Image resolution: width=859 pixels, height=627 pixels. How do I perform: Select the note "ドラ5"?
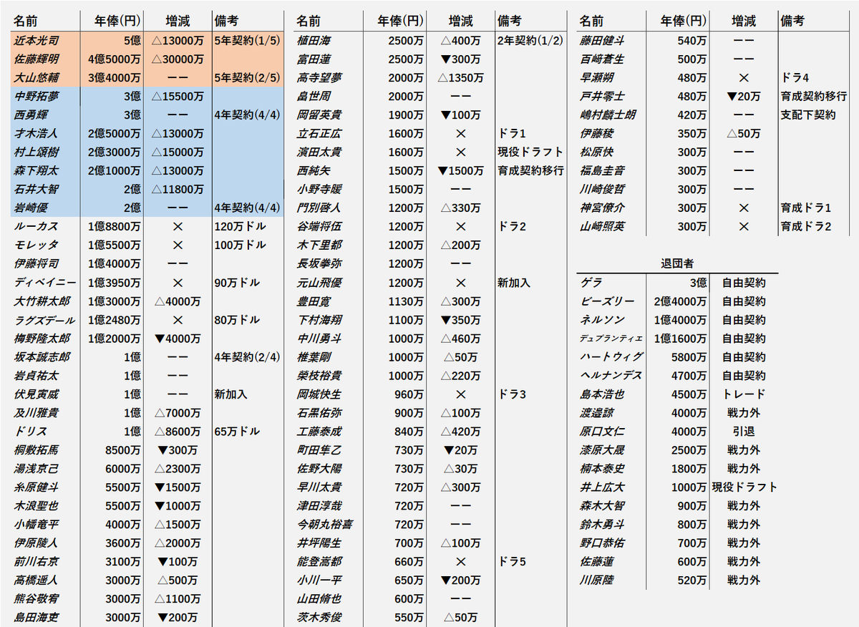[x=511, y=562]
